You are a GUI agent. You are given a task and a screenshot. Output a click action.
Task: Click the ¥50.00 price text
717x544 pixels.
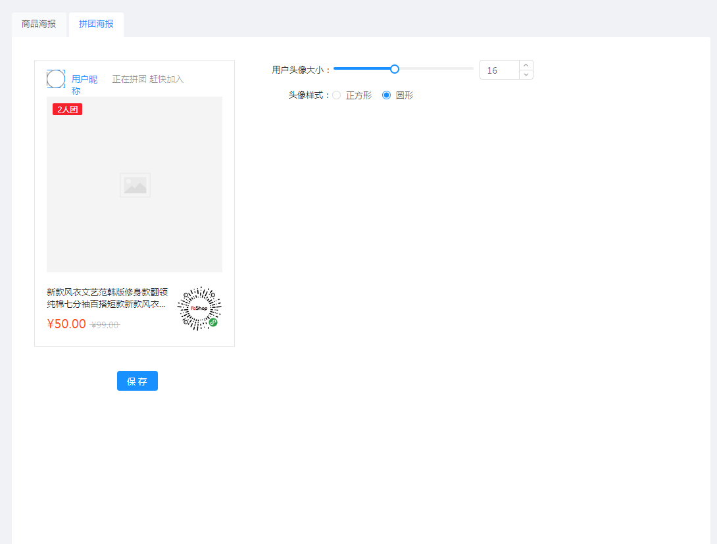click(x=66, y=324)
